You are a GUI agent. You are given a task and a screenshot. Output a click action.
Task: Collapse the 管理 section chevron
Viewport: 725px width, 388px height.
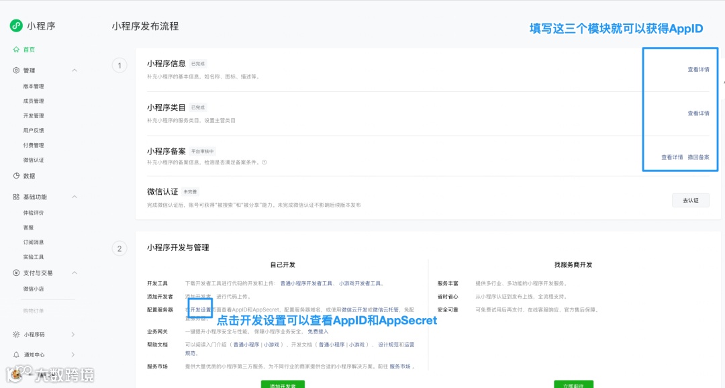pos(75,70)
